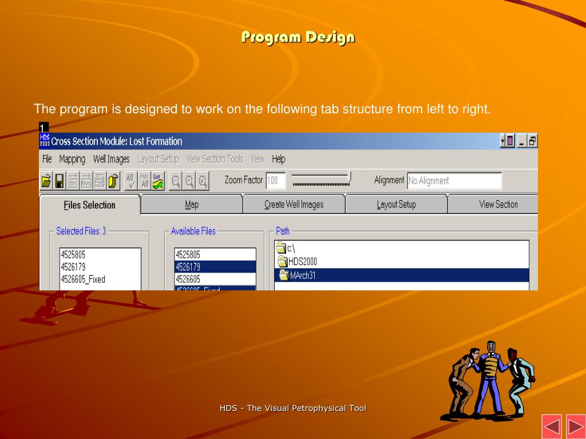The width and height of the screenshot is (586, 439).
Task: Open the File menu
Action: click(x=47, y=159)
